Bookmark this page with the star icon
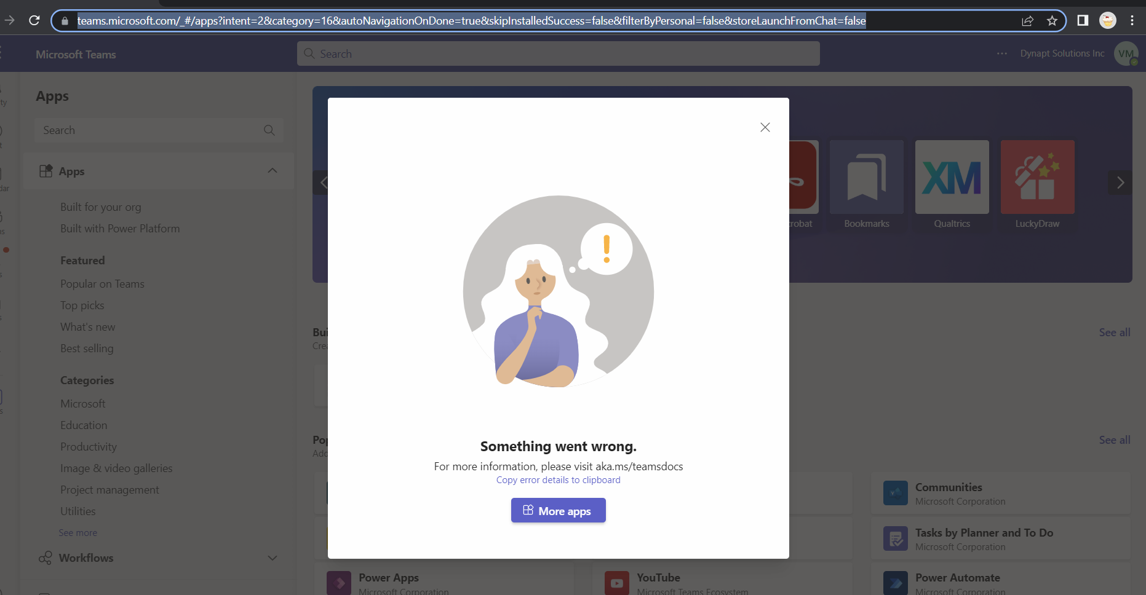The image size is (1146, 595). pos(1052,21)
